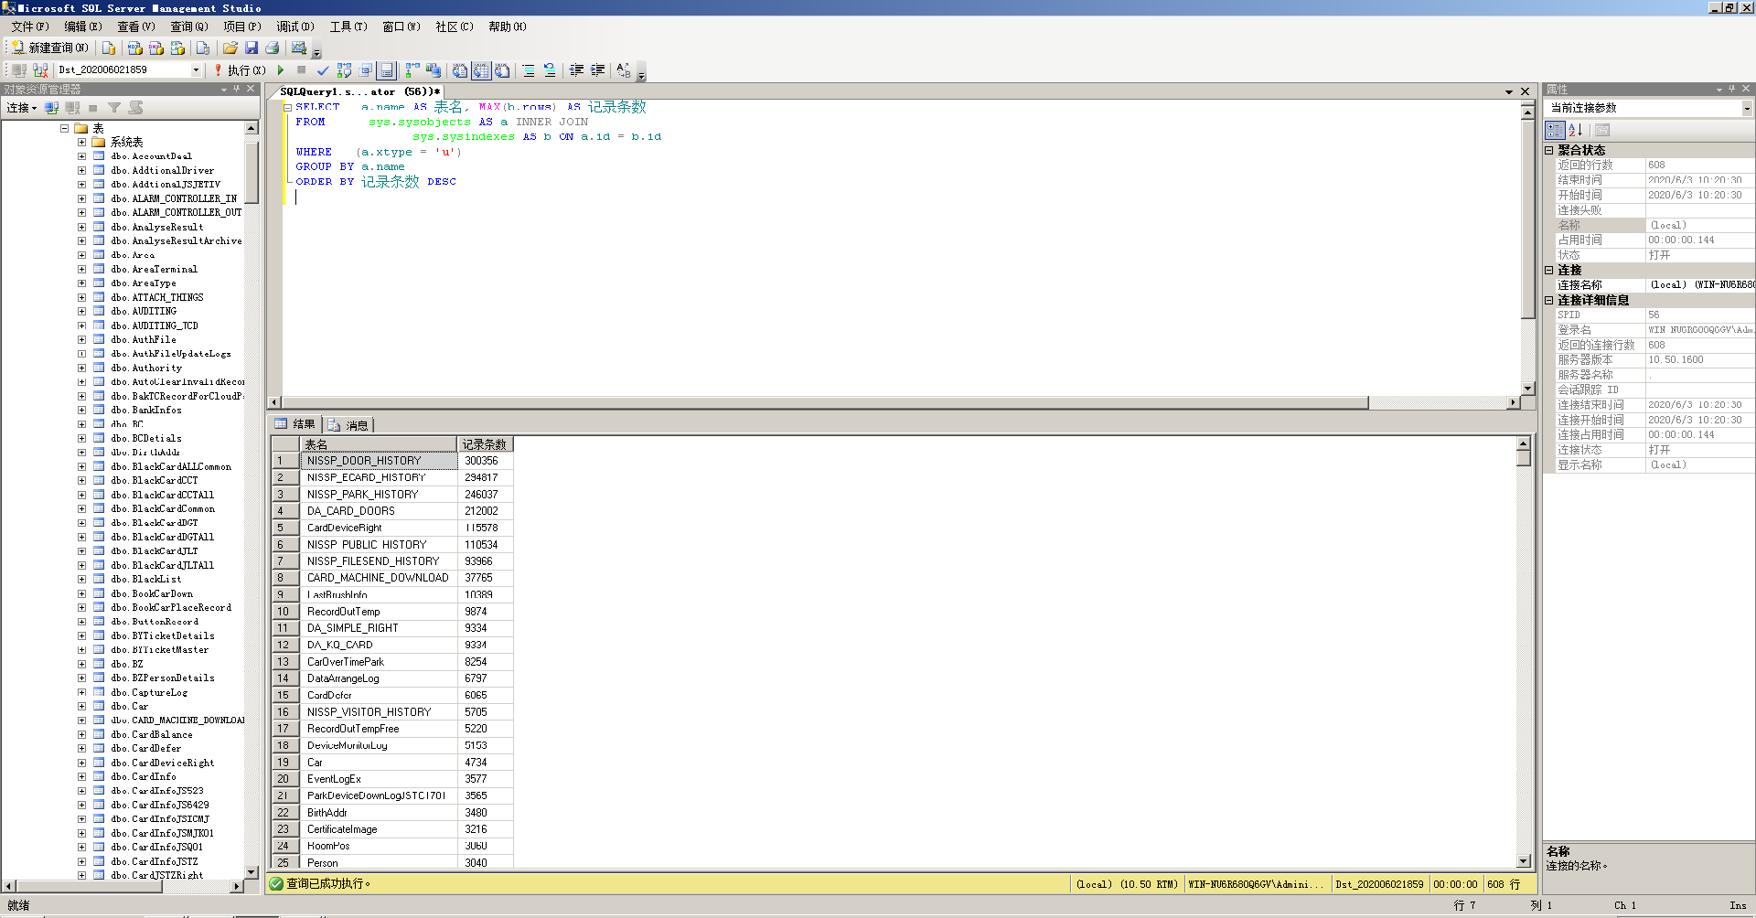Click the green Execute play arrow
This screenshot has height=918, width=1756.
[281, 69]
